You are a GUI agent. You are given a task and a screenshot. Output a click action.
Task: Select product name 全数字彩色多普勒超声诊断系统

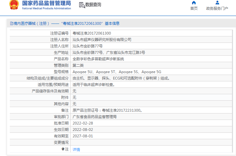[x=98, y=59]
